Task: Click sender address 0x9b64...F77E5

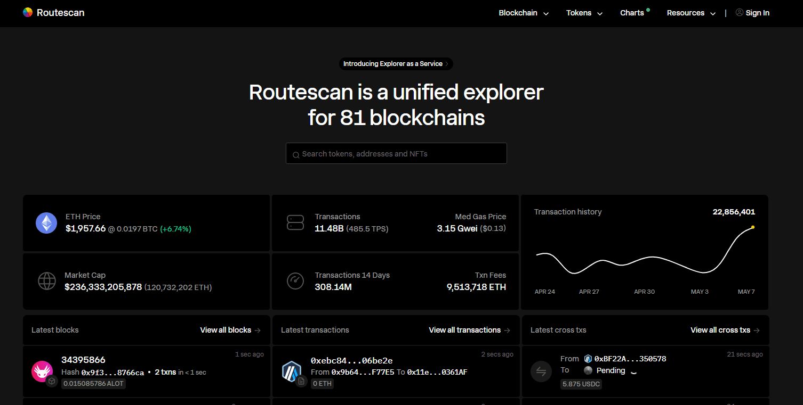Action: pyautogui.click(x=363, y=372)
